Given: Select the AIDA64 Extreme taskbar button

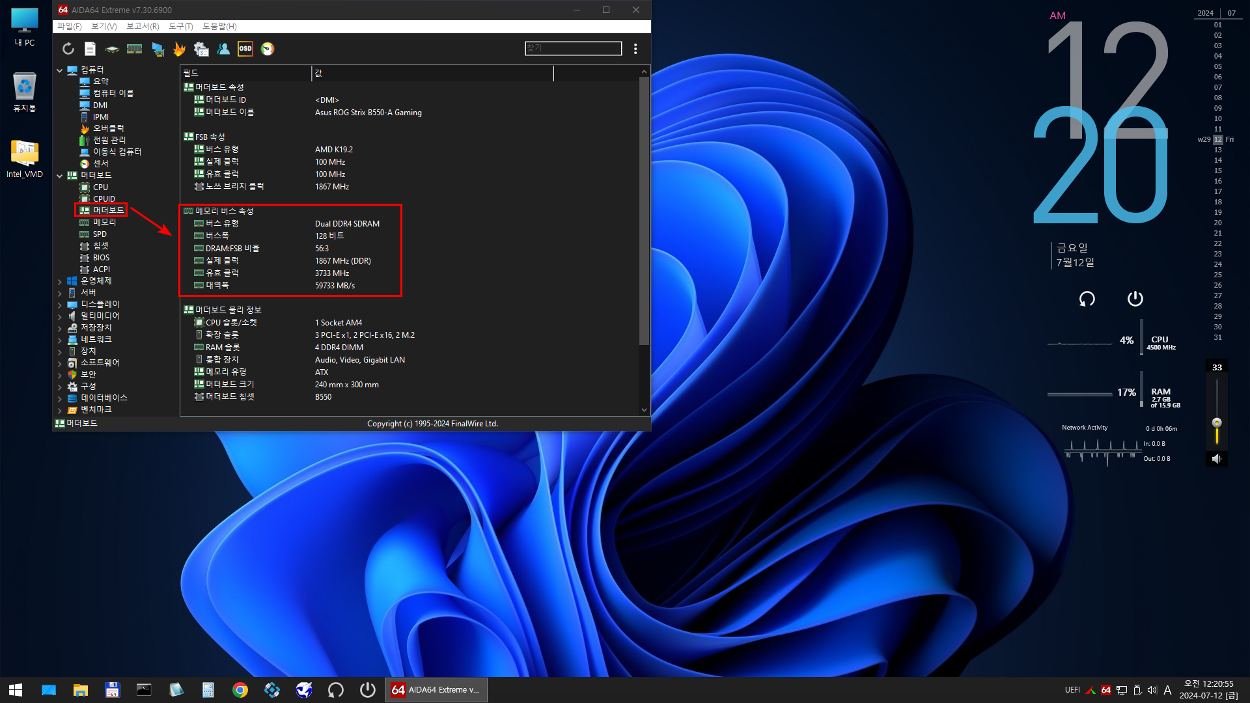Looking at the screenshot, I should (437, 690).
